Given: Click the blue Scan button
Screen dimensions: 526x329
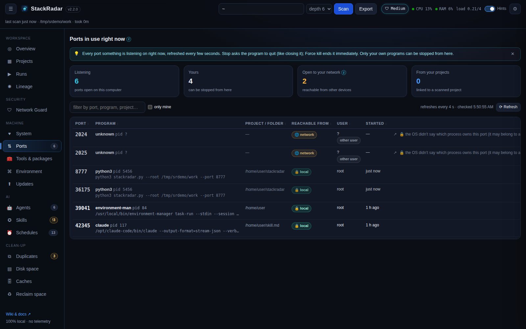Looking at the screenshot, I should point(343,9).
